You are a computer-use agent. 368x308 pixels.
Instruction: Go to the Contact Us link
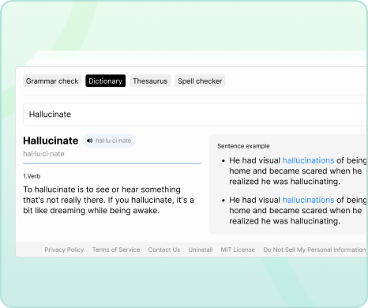point(164,250)
